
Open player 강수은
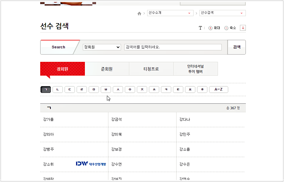click(185, 164)
